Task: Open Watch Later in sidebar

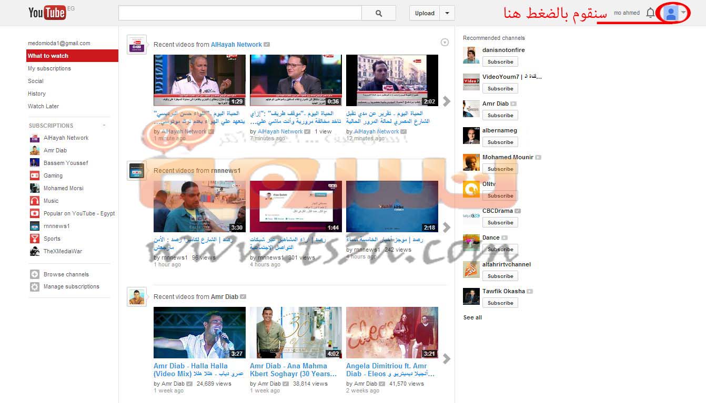Action: tap(43, 106)
